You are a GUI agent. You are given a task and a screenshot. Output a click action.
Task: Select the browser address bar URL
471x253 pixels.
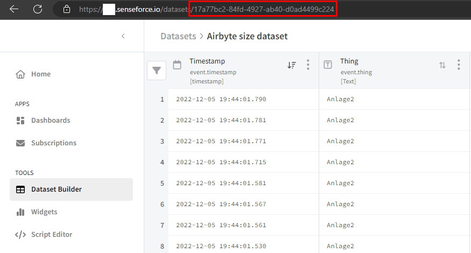pyautogui.click(x=206, y=9)
